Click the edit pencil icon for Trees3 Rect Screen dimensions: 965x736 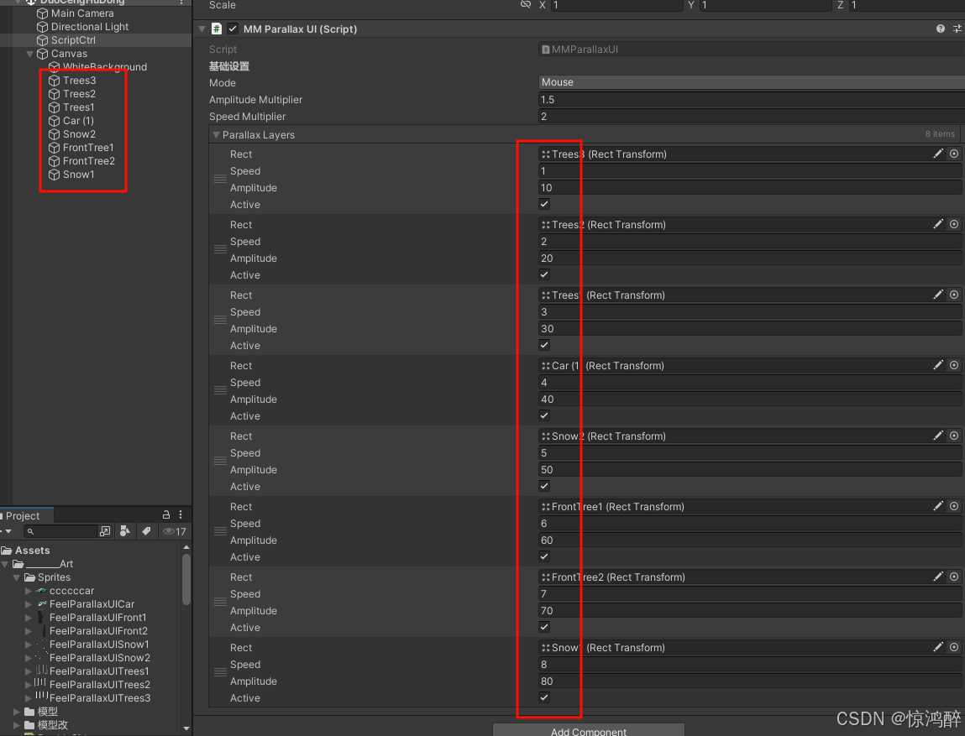point(938,154)
